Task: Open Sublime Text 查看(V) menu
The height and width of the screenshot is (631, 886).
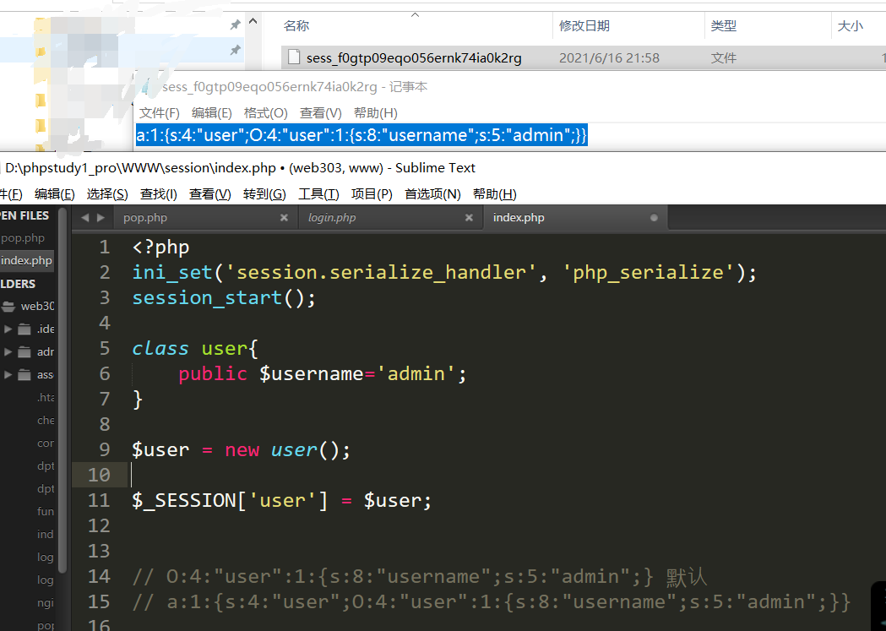Action: pos(210,194)
